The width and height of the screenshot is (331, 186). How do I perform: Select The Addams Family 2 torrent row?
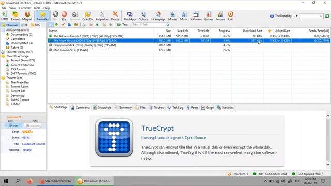pyautogui.click(x=189, y=36)
